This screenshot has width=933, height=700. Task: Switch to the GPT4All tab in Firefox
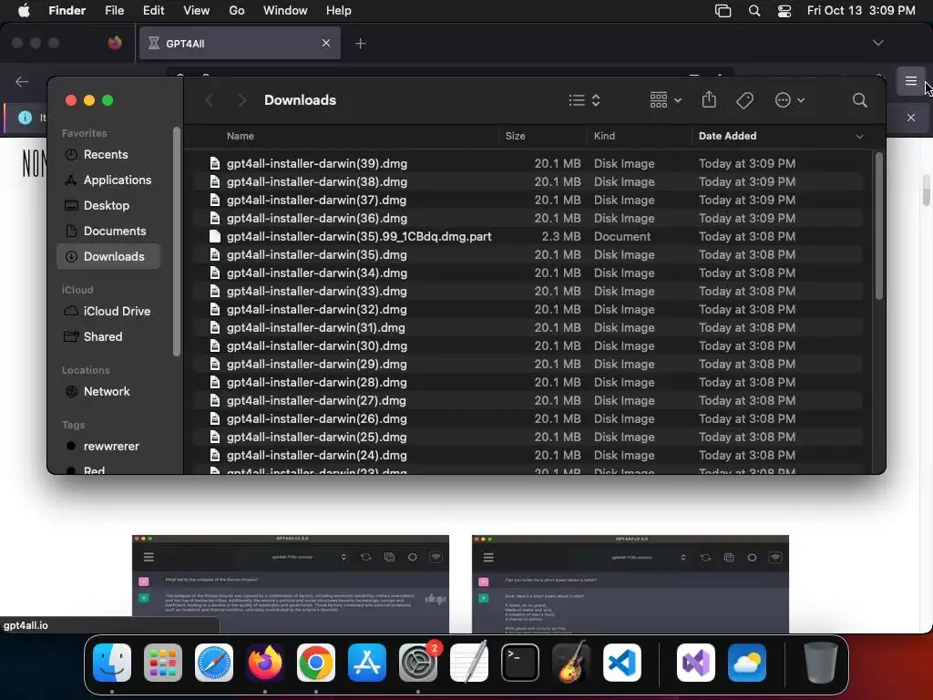tap(240, 44)
